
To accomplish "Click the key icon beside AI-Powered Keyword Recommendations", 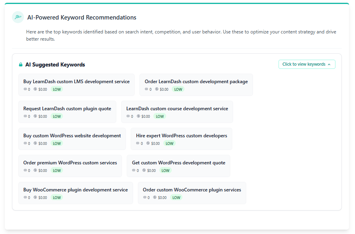I will point(18,17).
